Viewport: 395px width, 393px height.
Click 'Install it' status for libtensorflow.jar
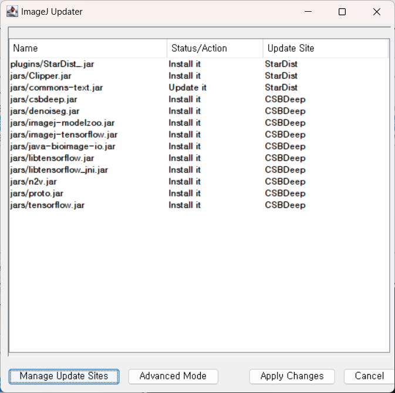pyautogui.click(x=184, y=158)
